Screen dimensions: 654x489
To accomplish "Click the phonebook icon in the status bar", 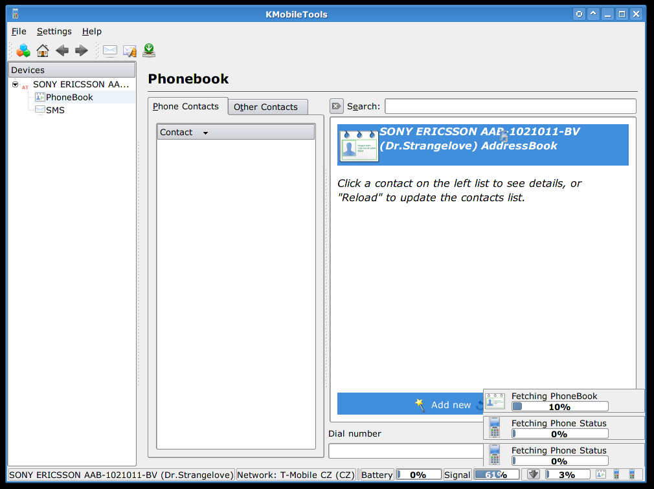I will click(601, 474).
